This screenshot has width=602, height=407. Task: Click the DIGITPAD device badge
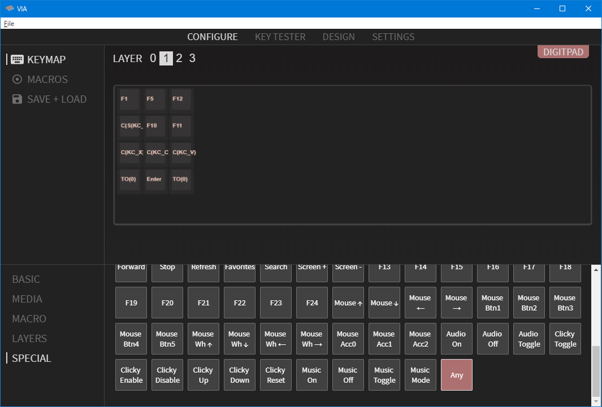coord(563,52)
